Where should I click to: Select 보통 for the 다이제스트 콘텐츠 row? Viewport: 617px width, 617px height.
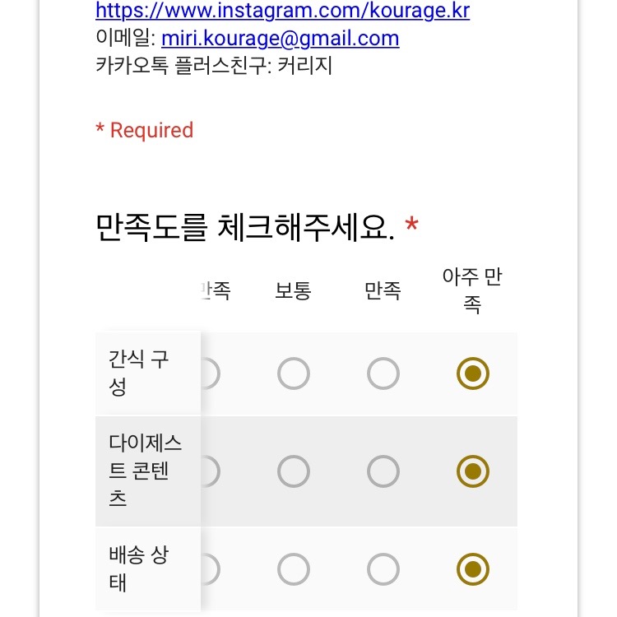click(x=294, y=471)
